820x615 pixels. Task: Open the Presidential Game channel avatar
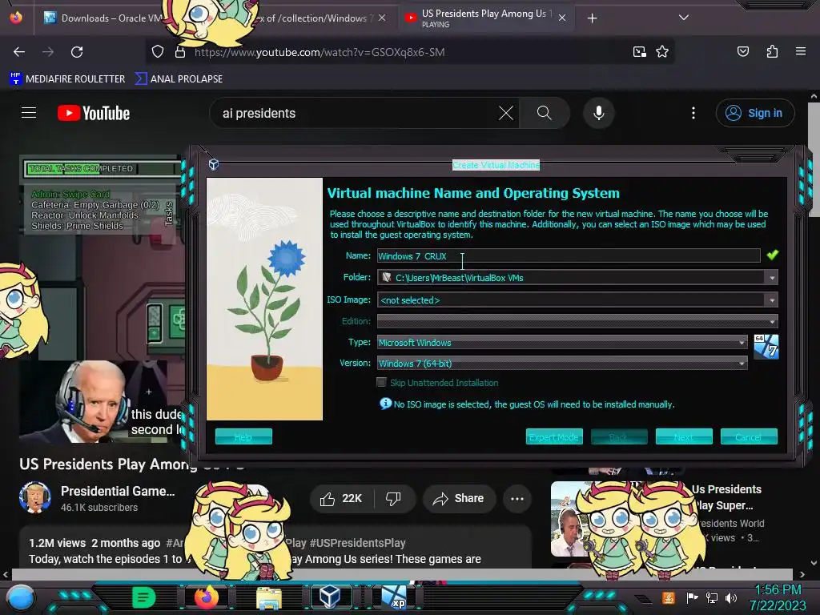click(x=35, y=496)
